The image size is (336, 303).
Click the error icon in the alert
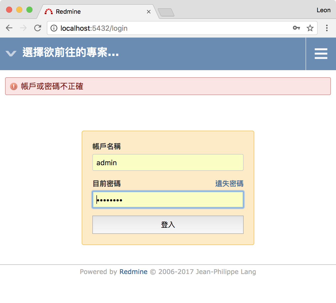pos(14,86)
